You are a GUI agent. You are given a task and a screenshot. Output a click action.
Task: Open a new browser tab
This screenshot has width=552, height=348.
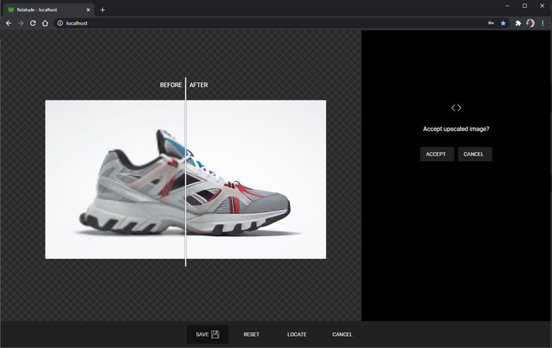(103, 10)
